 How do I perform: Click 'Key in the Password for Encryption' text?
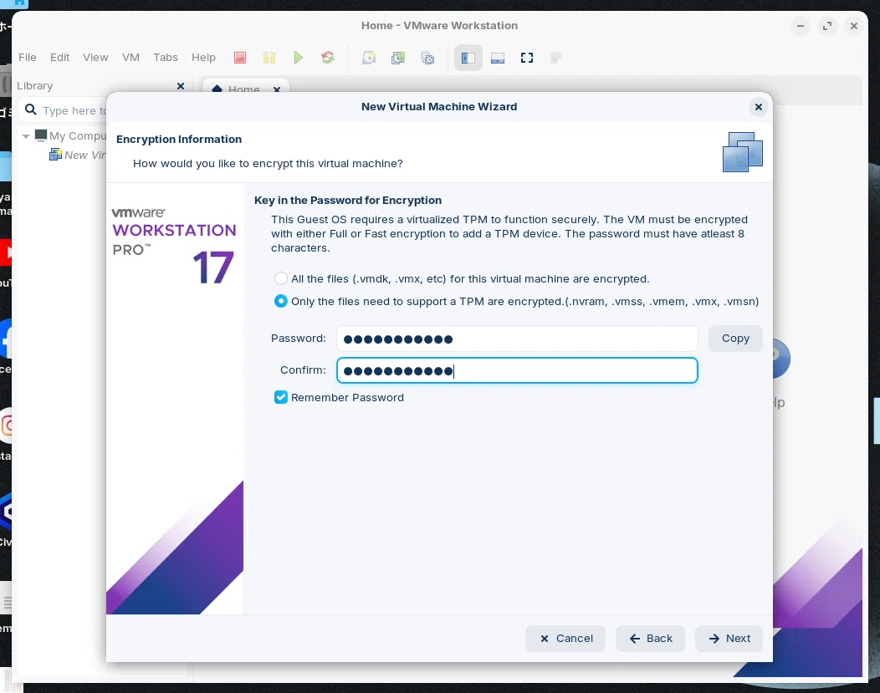click(348, 200)
